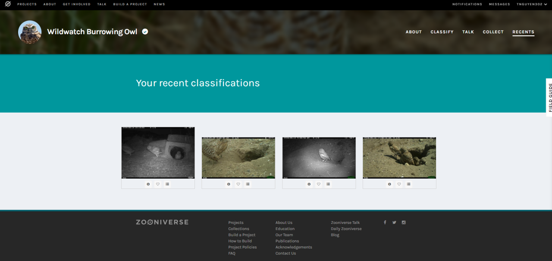This screenshot has height=261, width=552.
Task: Open footer Daily Zooniverse link
Action: point(346,229)
